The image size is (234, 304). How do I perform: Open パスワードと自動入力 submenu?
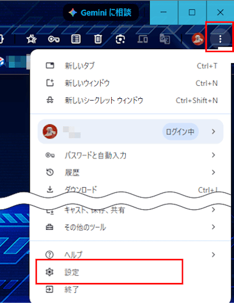click(130, 155)
